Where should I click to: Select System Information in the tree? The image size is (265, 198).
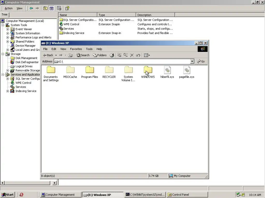[x=28, y=33]
